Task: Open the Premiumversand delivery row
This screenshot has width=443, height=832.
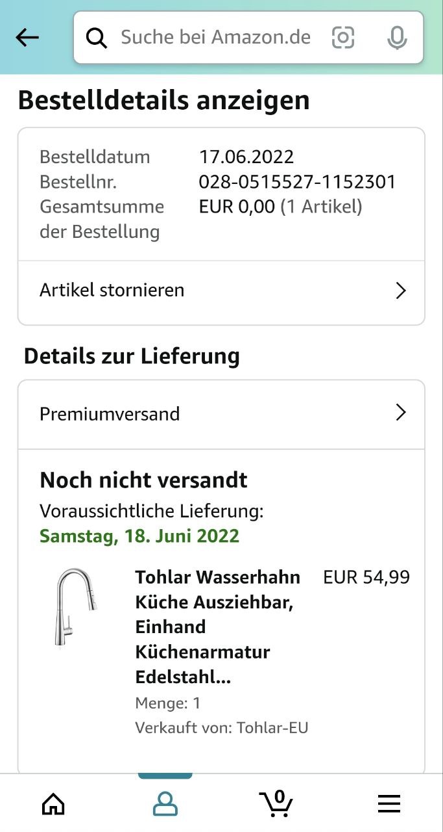Action: tap(110, 414)
